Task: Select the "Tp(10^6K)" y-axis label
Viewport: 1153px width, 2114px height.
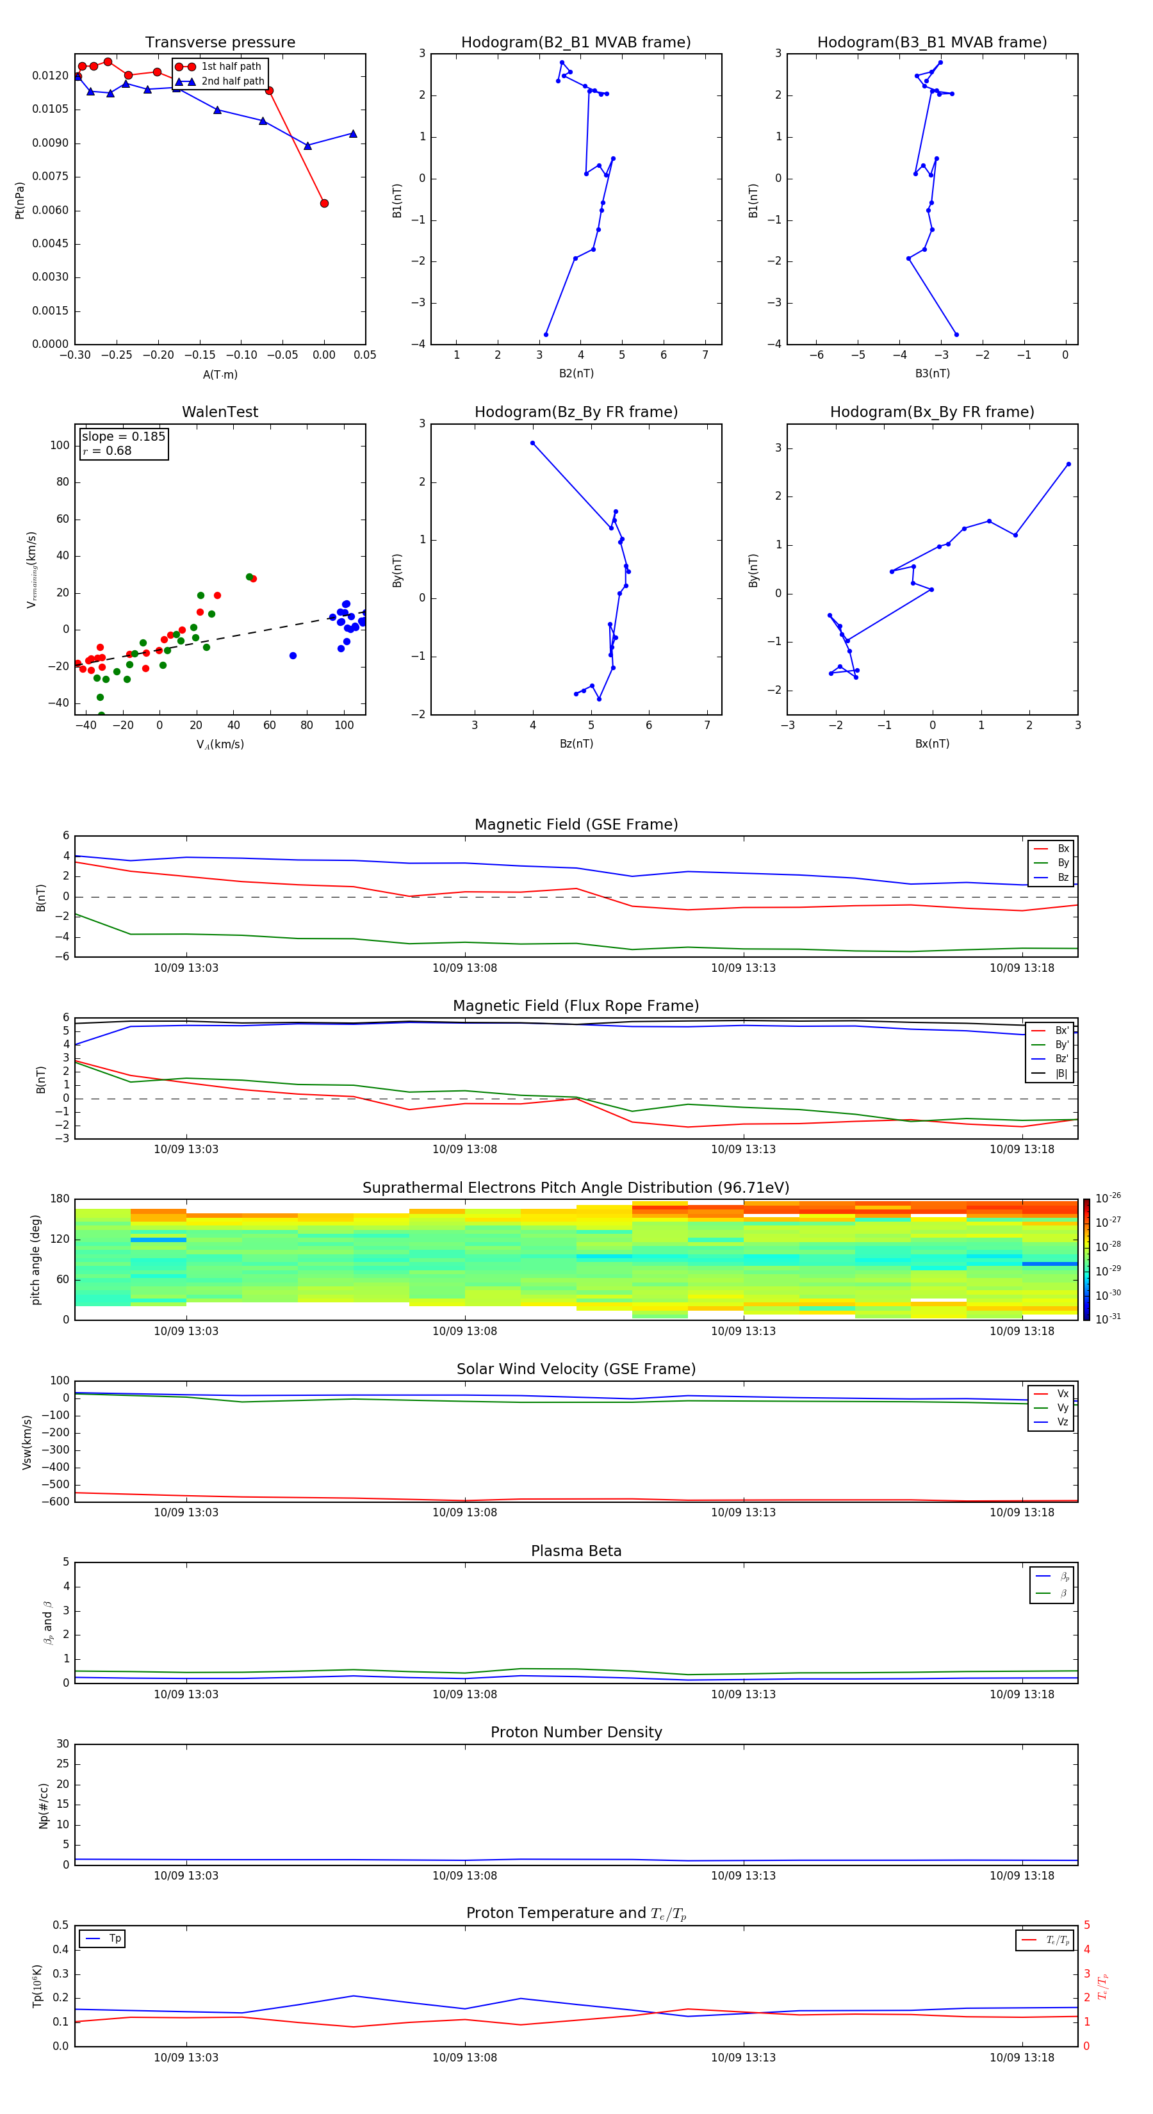Action: (x=37, y=1986)
